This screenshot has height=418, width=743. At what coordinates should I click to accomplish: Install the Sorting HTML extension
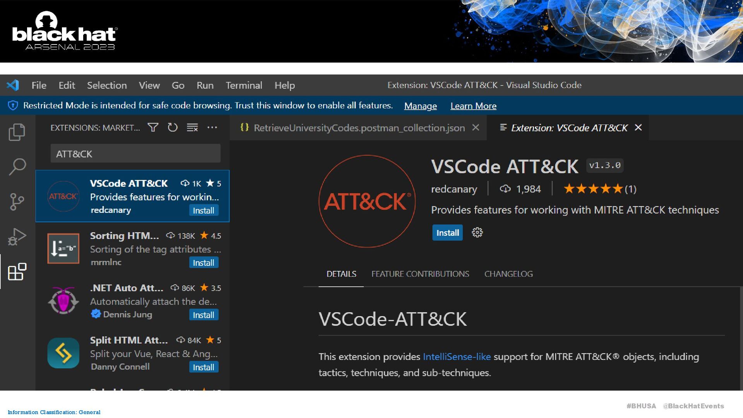click(204, 263)
